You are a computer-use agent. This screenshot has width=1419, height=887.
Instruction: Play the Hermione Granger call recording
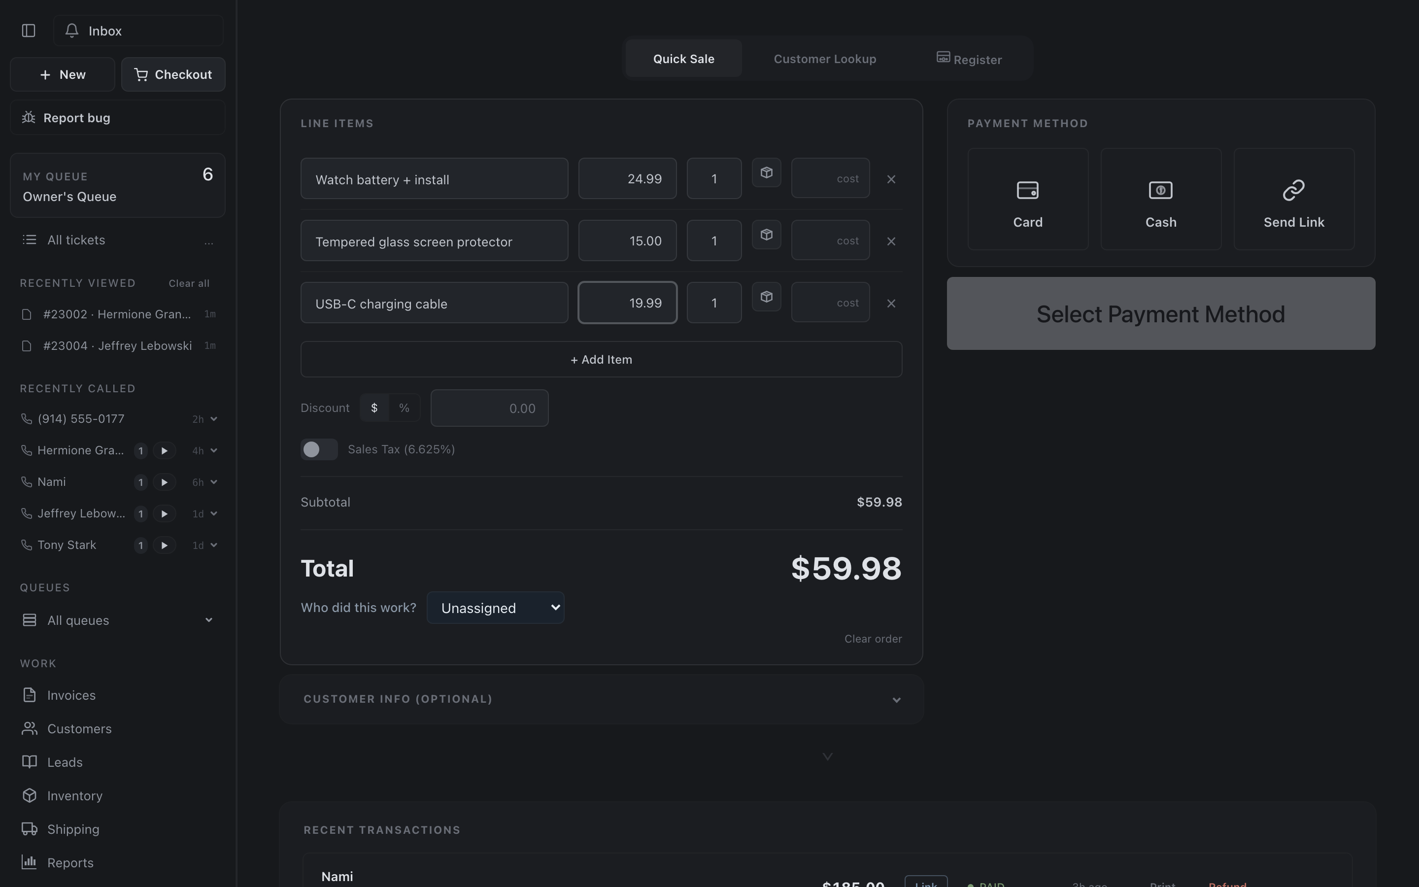pyautogui.click(x=164, y=450)
